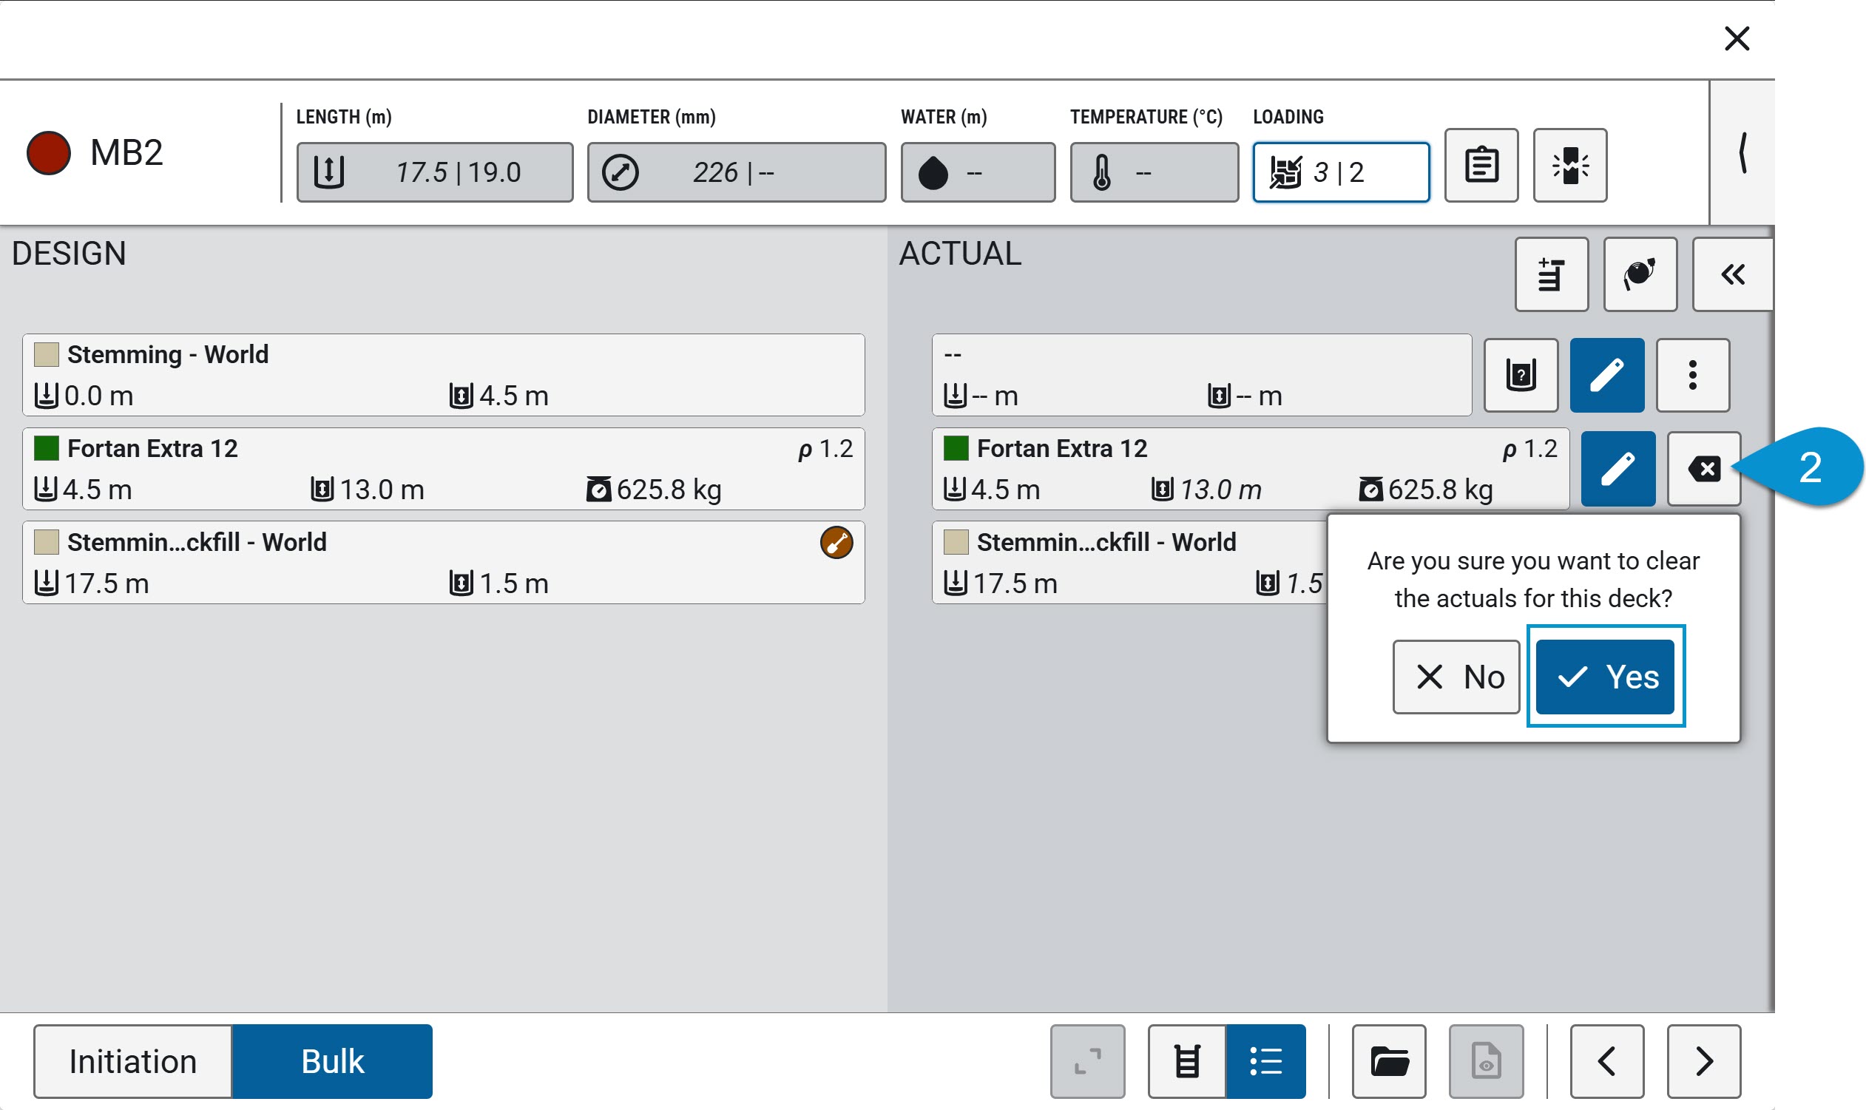Click the Diameter field showing 226
This screenshot has height=1110, width=1866.
[x=736, y=172]
